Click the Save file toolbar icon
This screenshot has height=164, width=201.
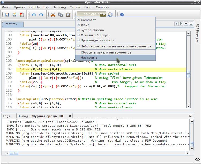point(7,15)
